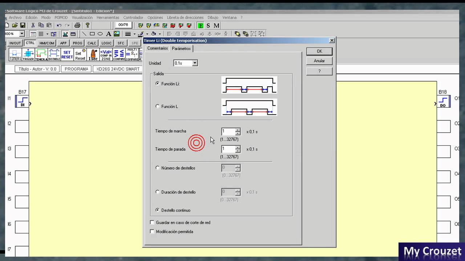This screenshot has width=465, height=261.
Task: Select the BISTABLE function block
Action: click(54, 55)
